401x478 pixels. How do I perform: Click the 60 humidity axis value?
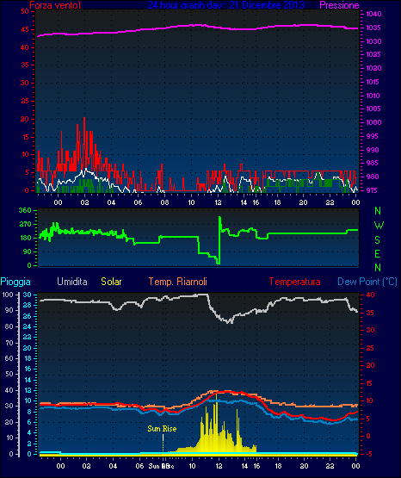click(9, 358)
